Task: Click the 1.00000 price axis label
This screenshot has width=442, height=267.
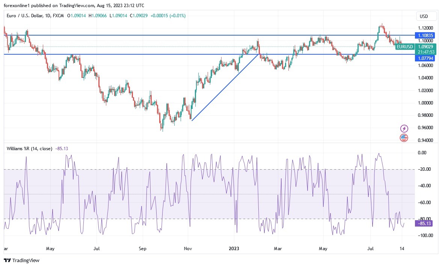Action: [x=425, y=103]
